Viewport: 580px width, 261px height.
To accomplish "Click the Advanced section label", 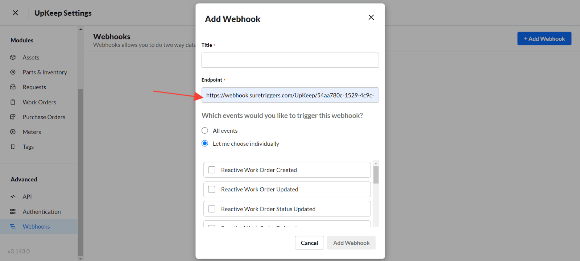I will pos(24,179).
